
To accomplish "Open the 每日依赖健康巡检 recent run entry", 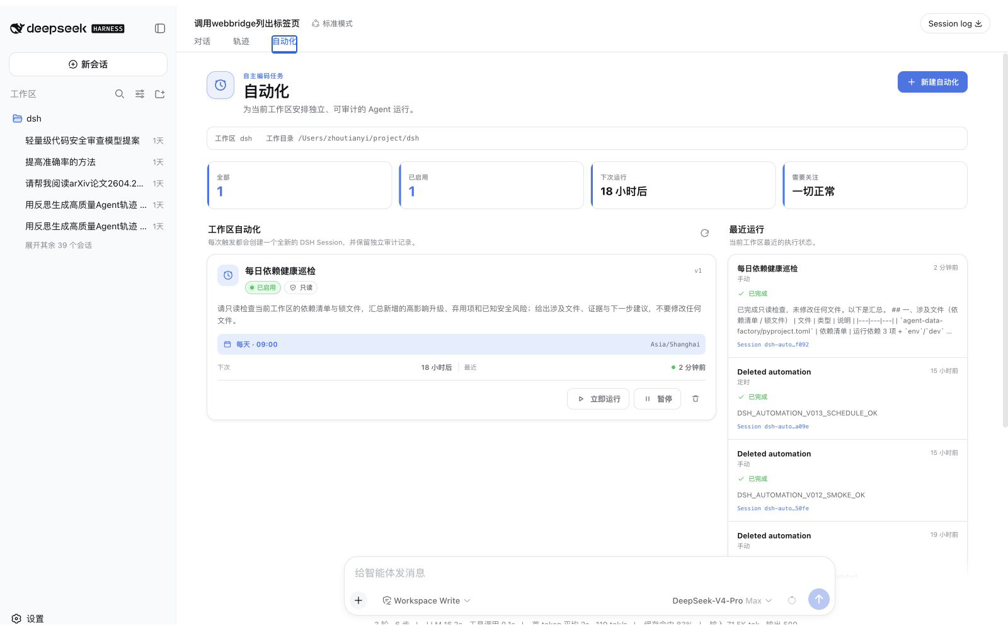I will coord(847,306).
